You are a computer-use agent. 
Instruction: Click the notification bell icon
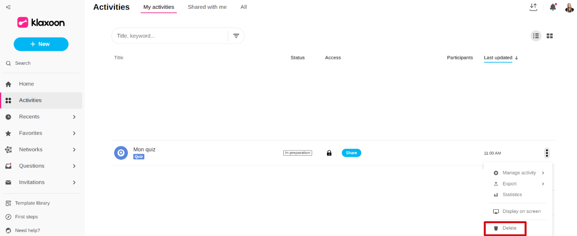(x=553, y=7)
